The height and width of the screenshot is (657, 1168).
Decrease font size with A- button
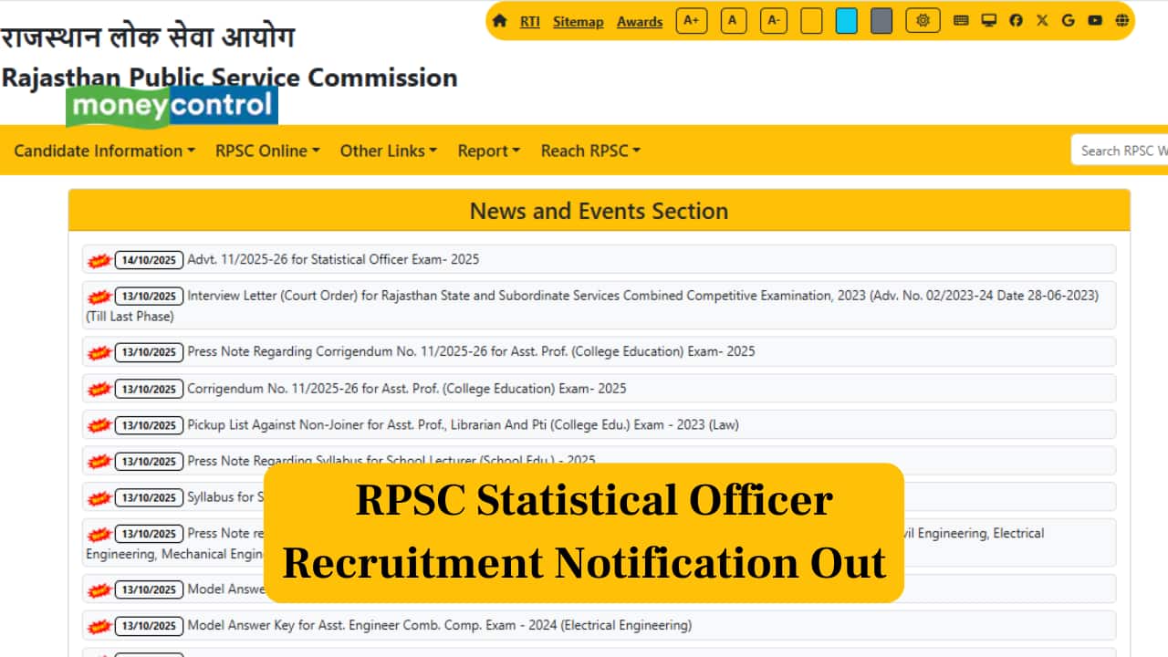774,21
